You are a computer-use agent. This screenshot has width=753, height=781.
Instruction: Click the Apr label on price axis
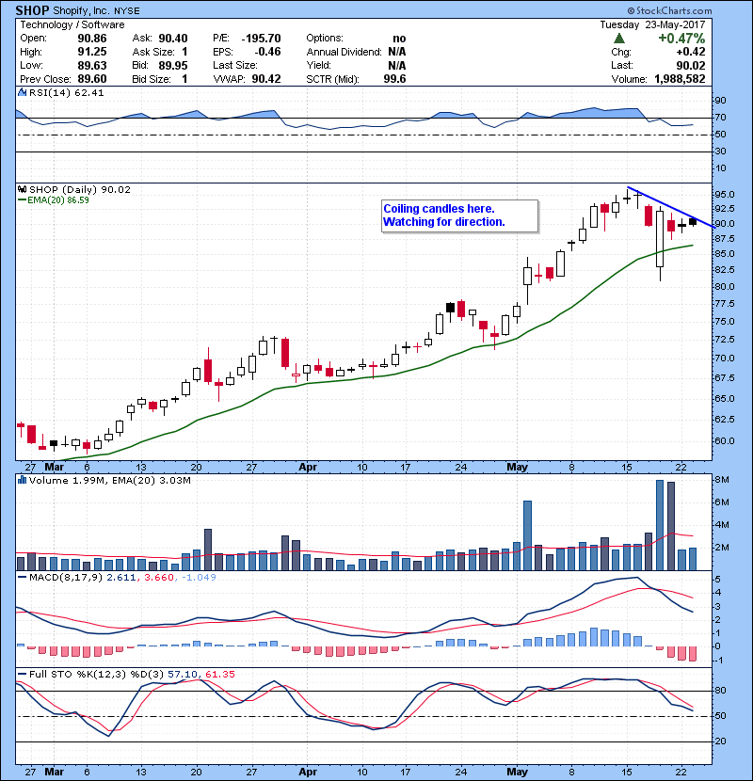click(x=308, y=468)
